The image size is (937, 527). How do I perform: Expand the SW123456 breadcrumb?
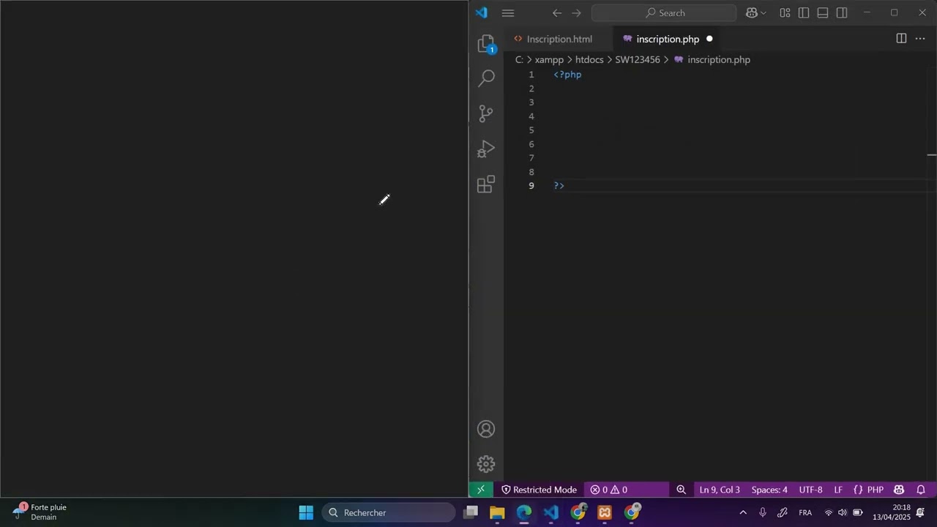coord(637,59)
